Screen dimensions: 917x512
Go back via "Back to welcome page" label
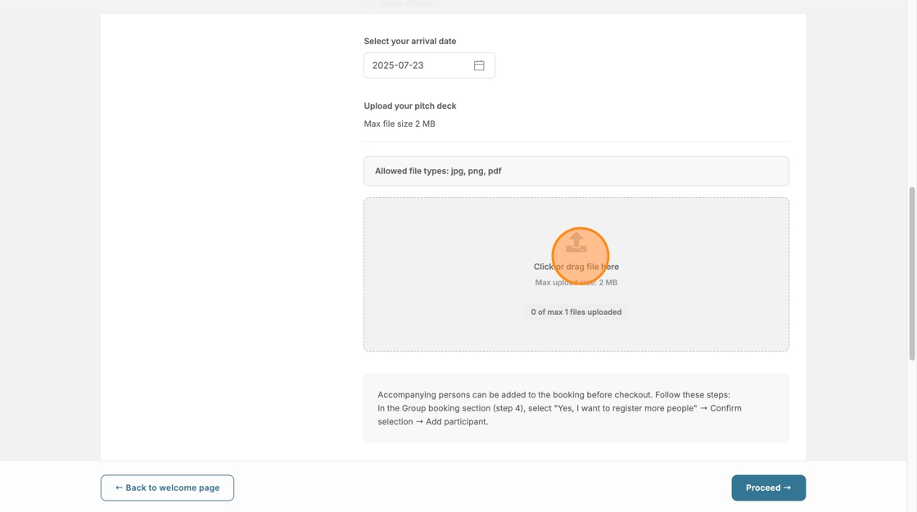coord(173,488)
